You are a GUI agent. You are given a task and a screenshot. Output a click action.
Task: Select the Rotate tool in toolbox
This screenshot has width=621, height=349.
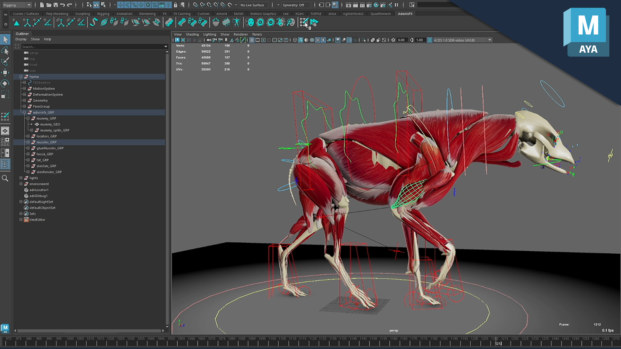click(x=5, y=83)
